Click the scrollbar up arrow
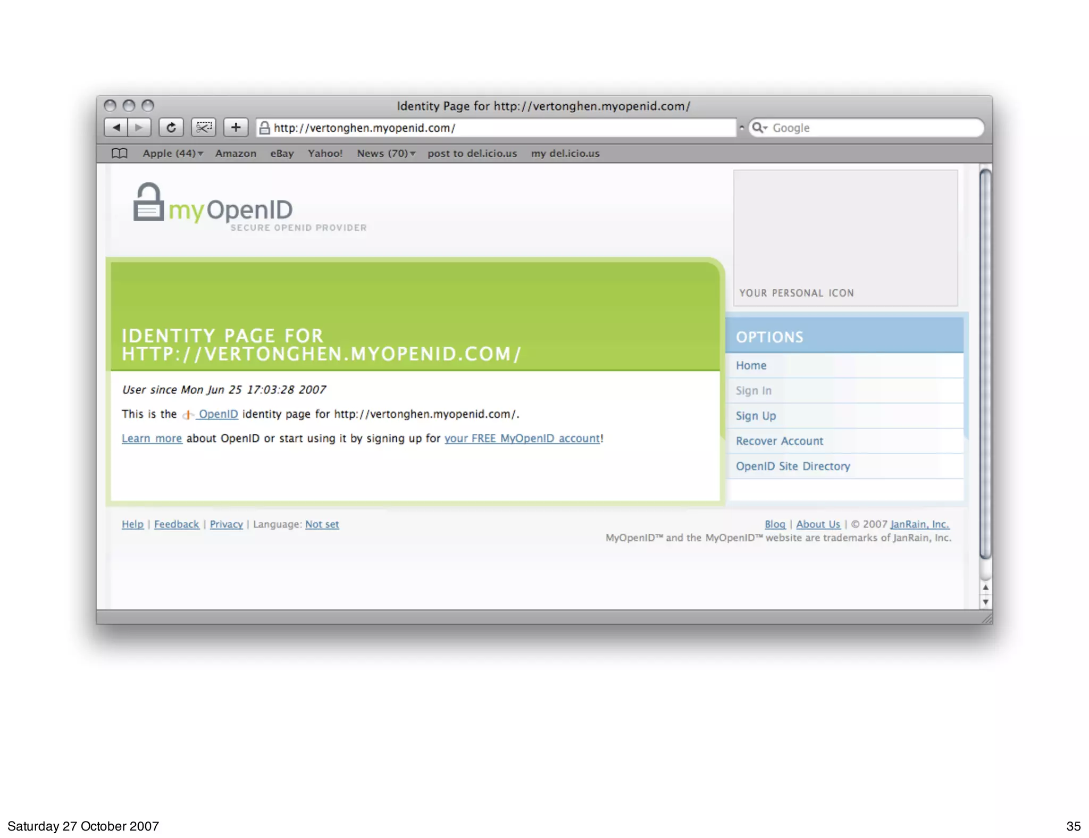 pos(985,588)
